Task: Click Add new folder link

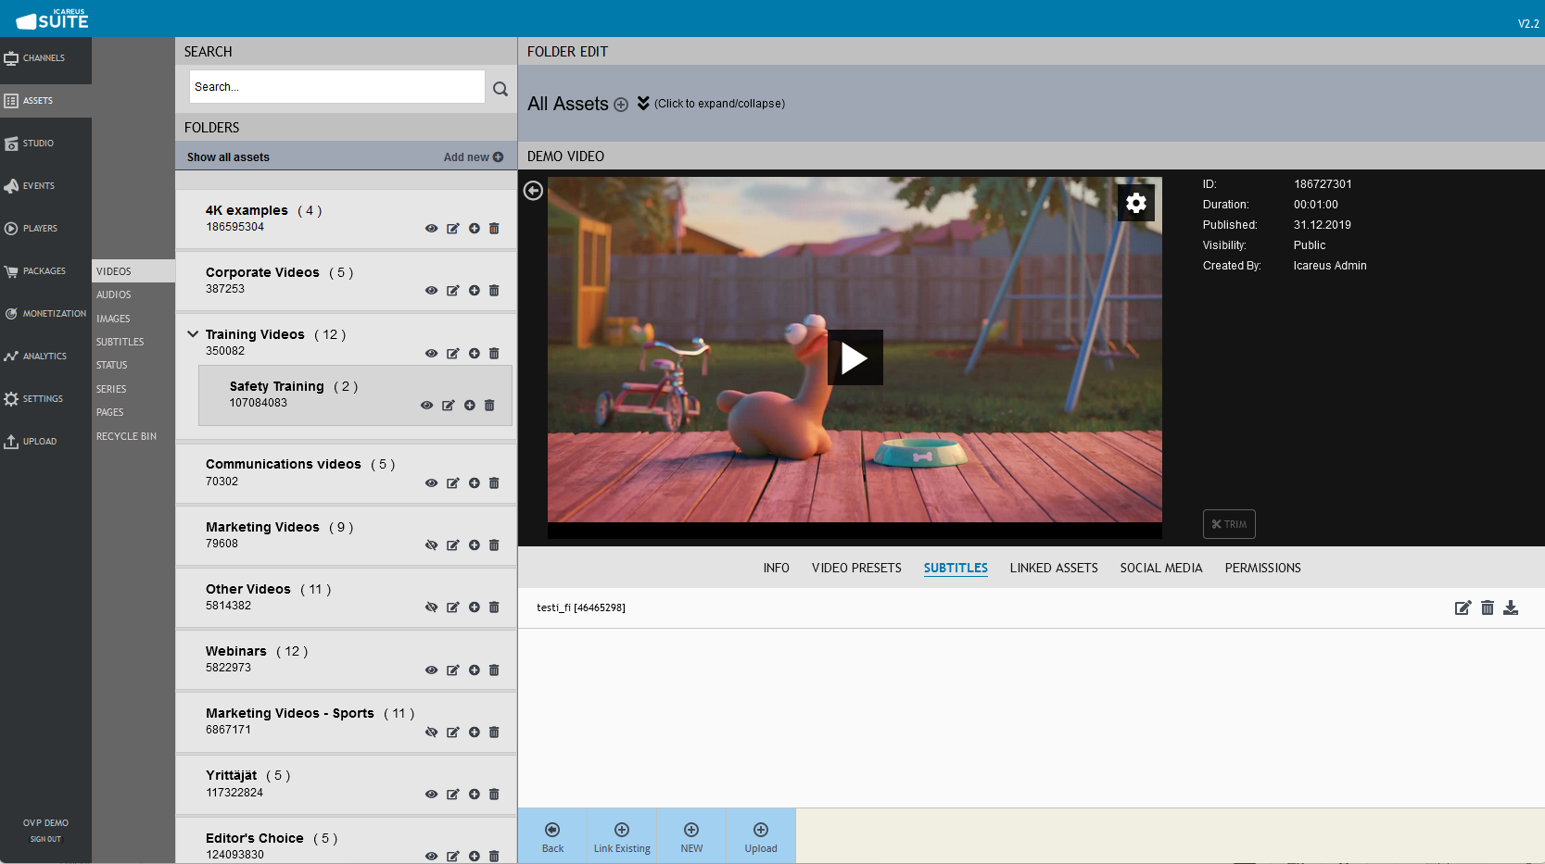Action: click(x=473, y=157)
